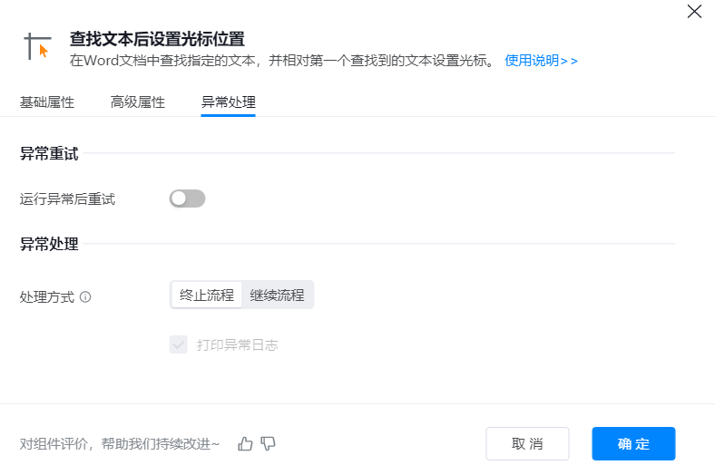Screen dimensions: 715x465
Task: Click the dialog title 查找文本后设置光标位置
Action: click(158, 39)
